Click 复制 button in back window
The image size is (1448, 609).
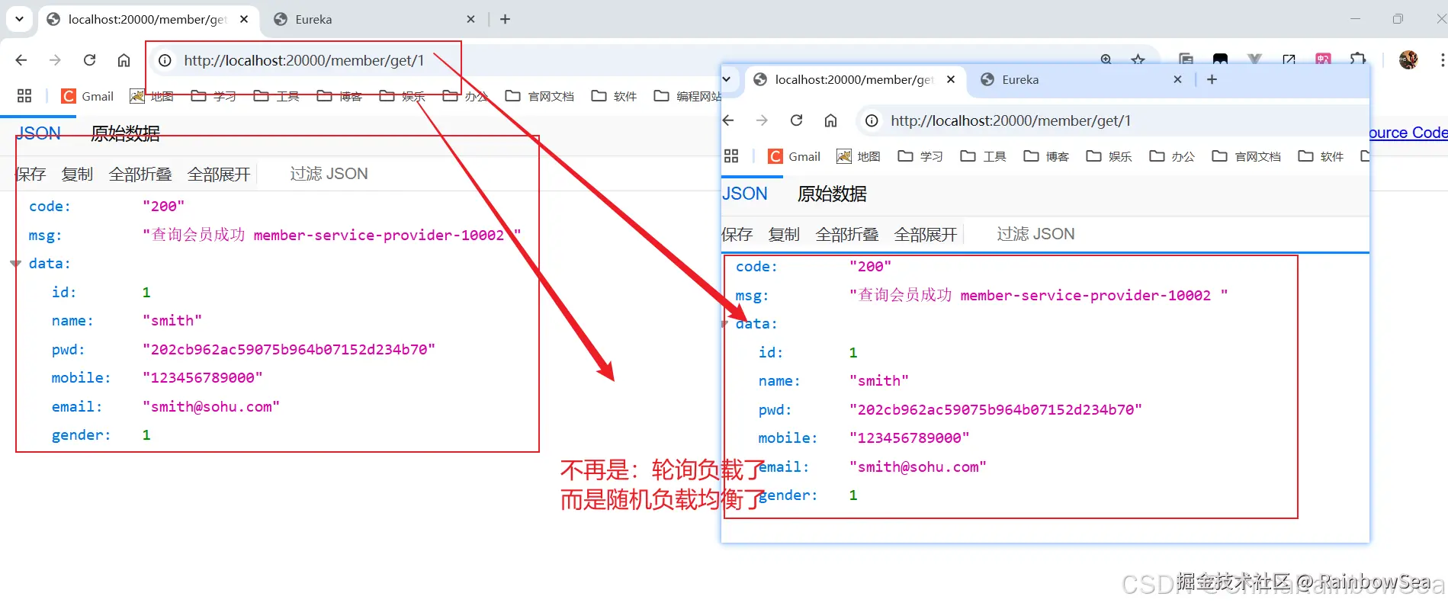click(x=77, y=175)
